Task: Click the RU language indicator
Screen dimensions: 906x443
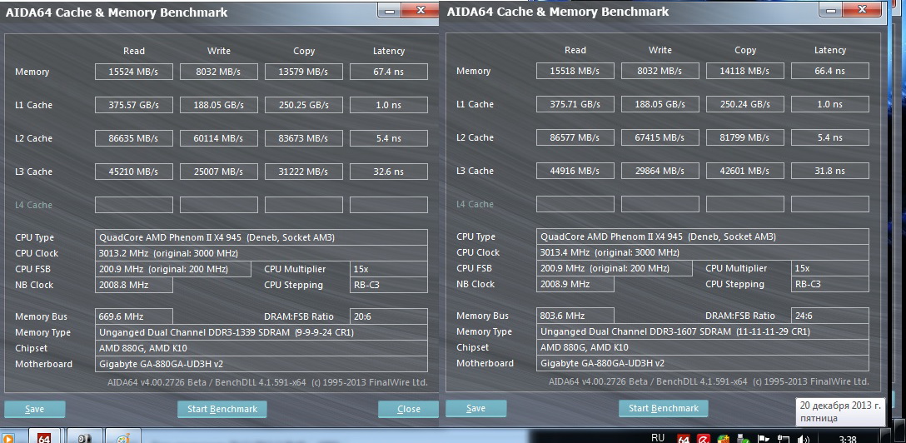Action: (658, 437)
